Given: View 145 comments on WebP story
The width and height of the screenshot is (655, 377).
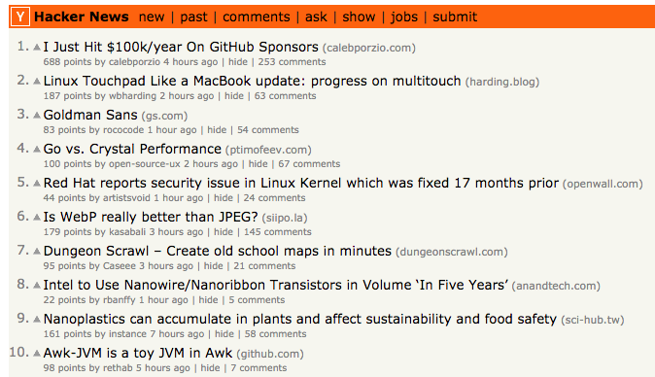Looking at the screenshot, I should pos(278,232).
